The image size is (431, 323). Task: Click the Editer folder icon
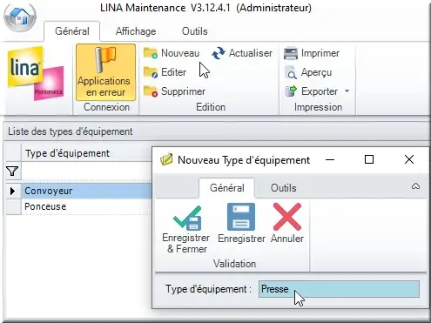[x=151, y=72]
